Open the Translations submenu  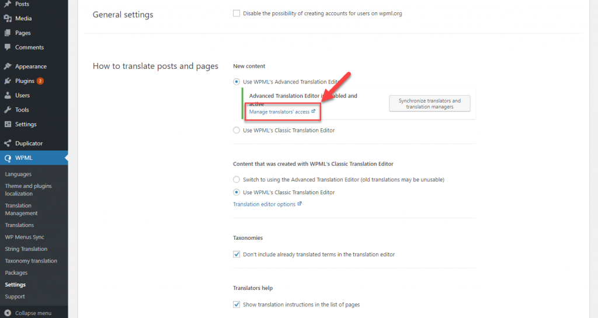pos(19,225)
